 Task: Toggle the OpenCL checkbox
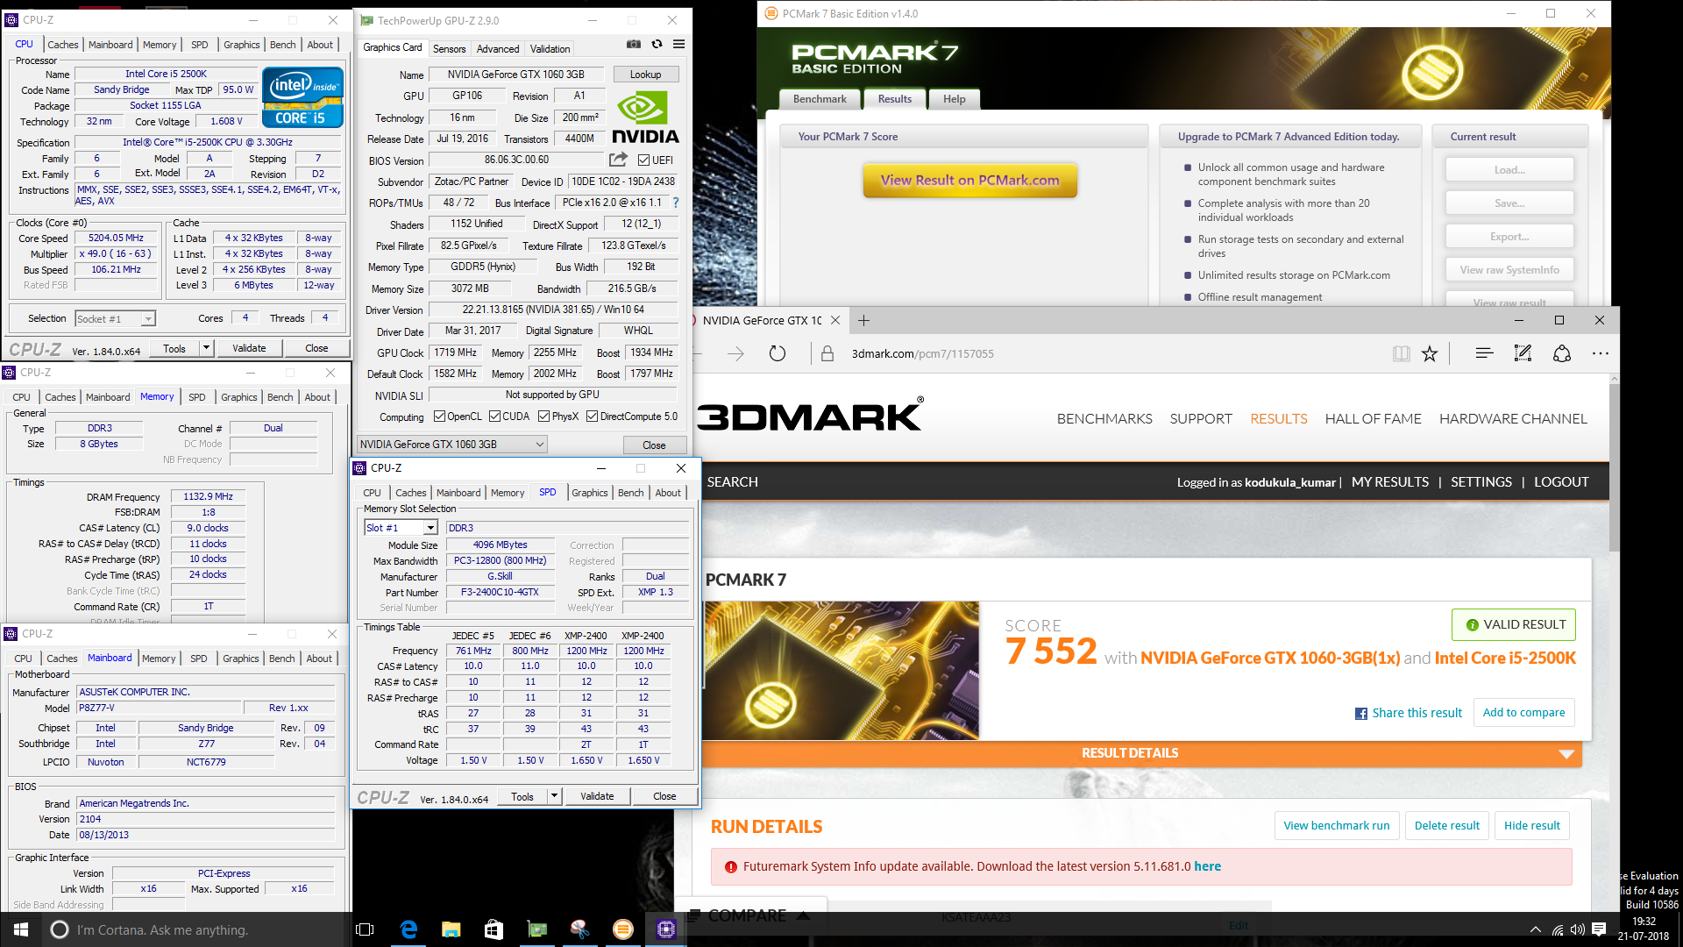coord(439,417)
